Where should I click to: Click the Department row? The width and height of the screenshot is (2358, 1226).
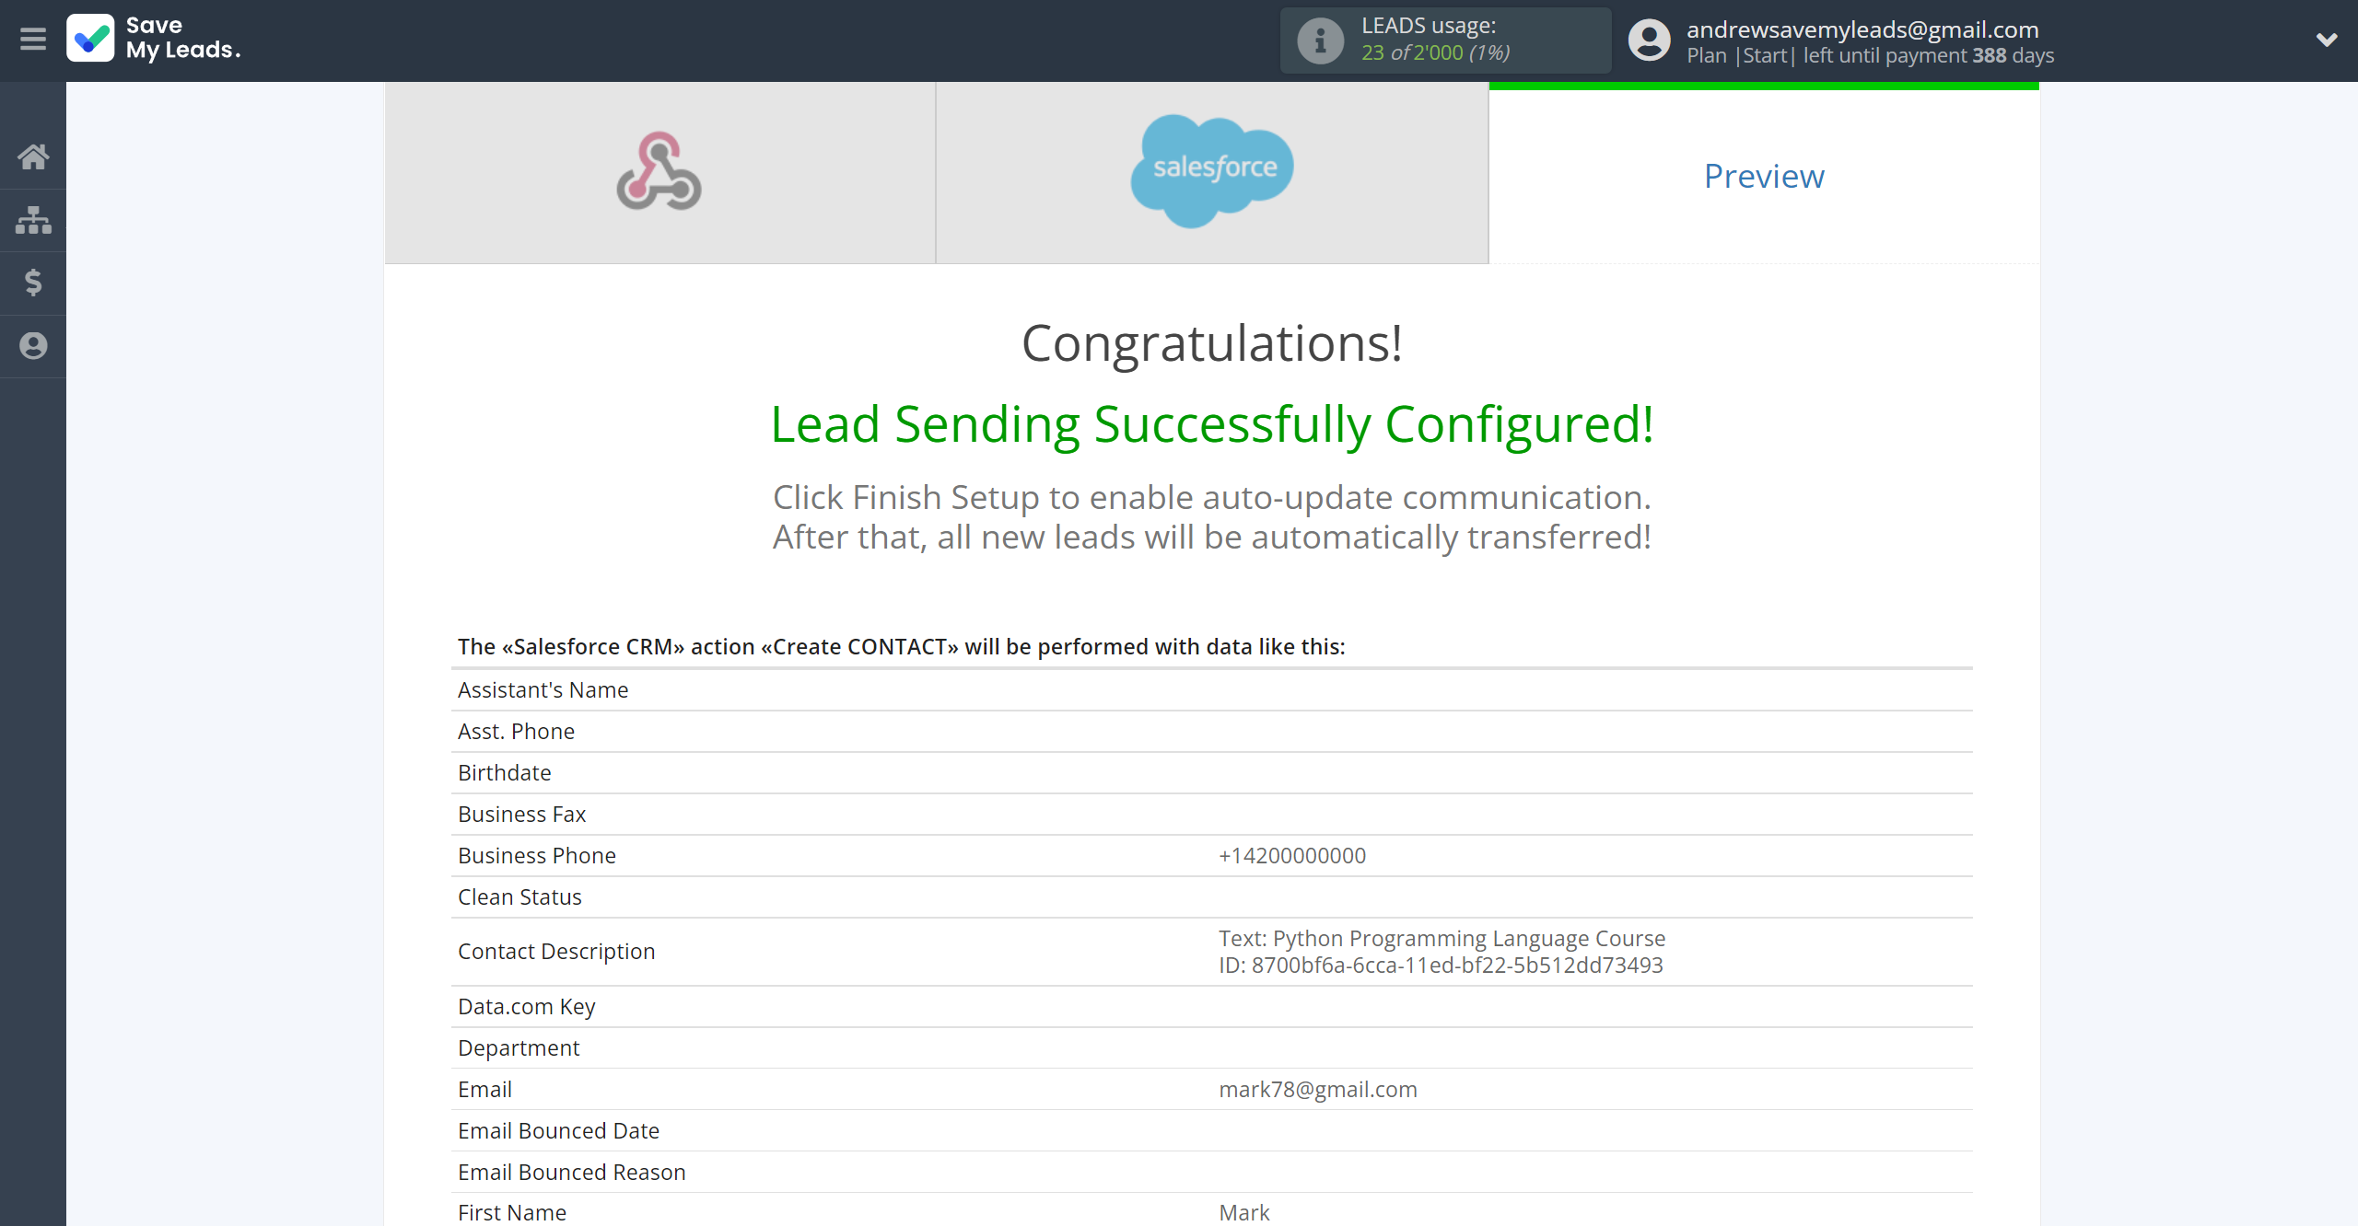click(x=1212, y=1047)
